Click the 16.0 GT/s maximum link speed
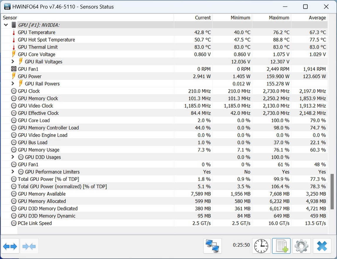The height and width of the screenshot is (259, 337). (x=279, y=223)
